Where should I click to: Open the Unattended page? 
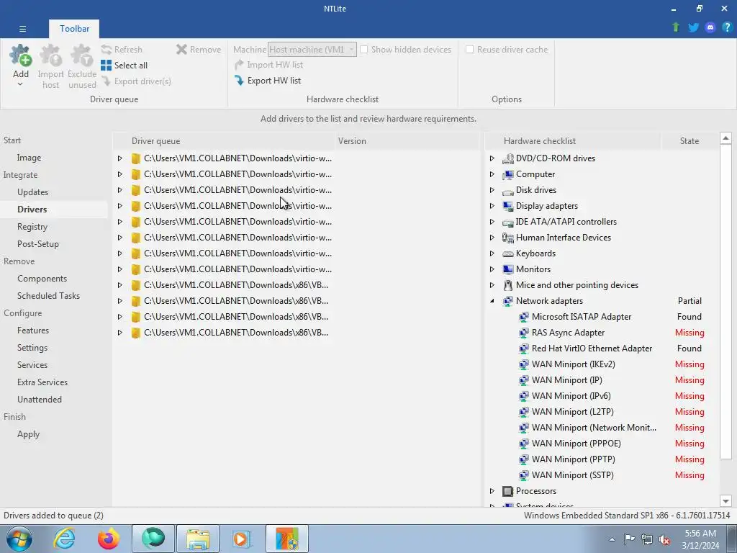pos(40,400)
